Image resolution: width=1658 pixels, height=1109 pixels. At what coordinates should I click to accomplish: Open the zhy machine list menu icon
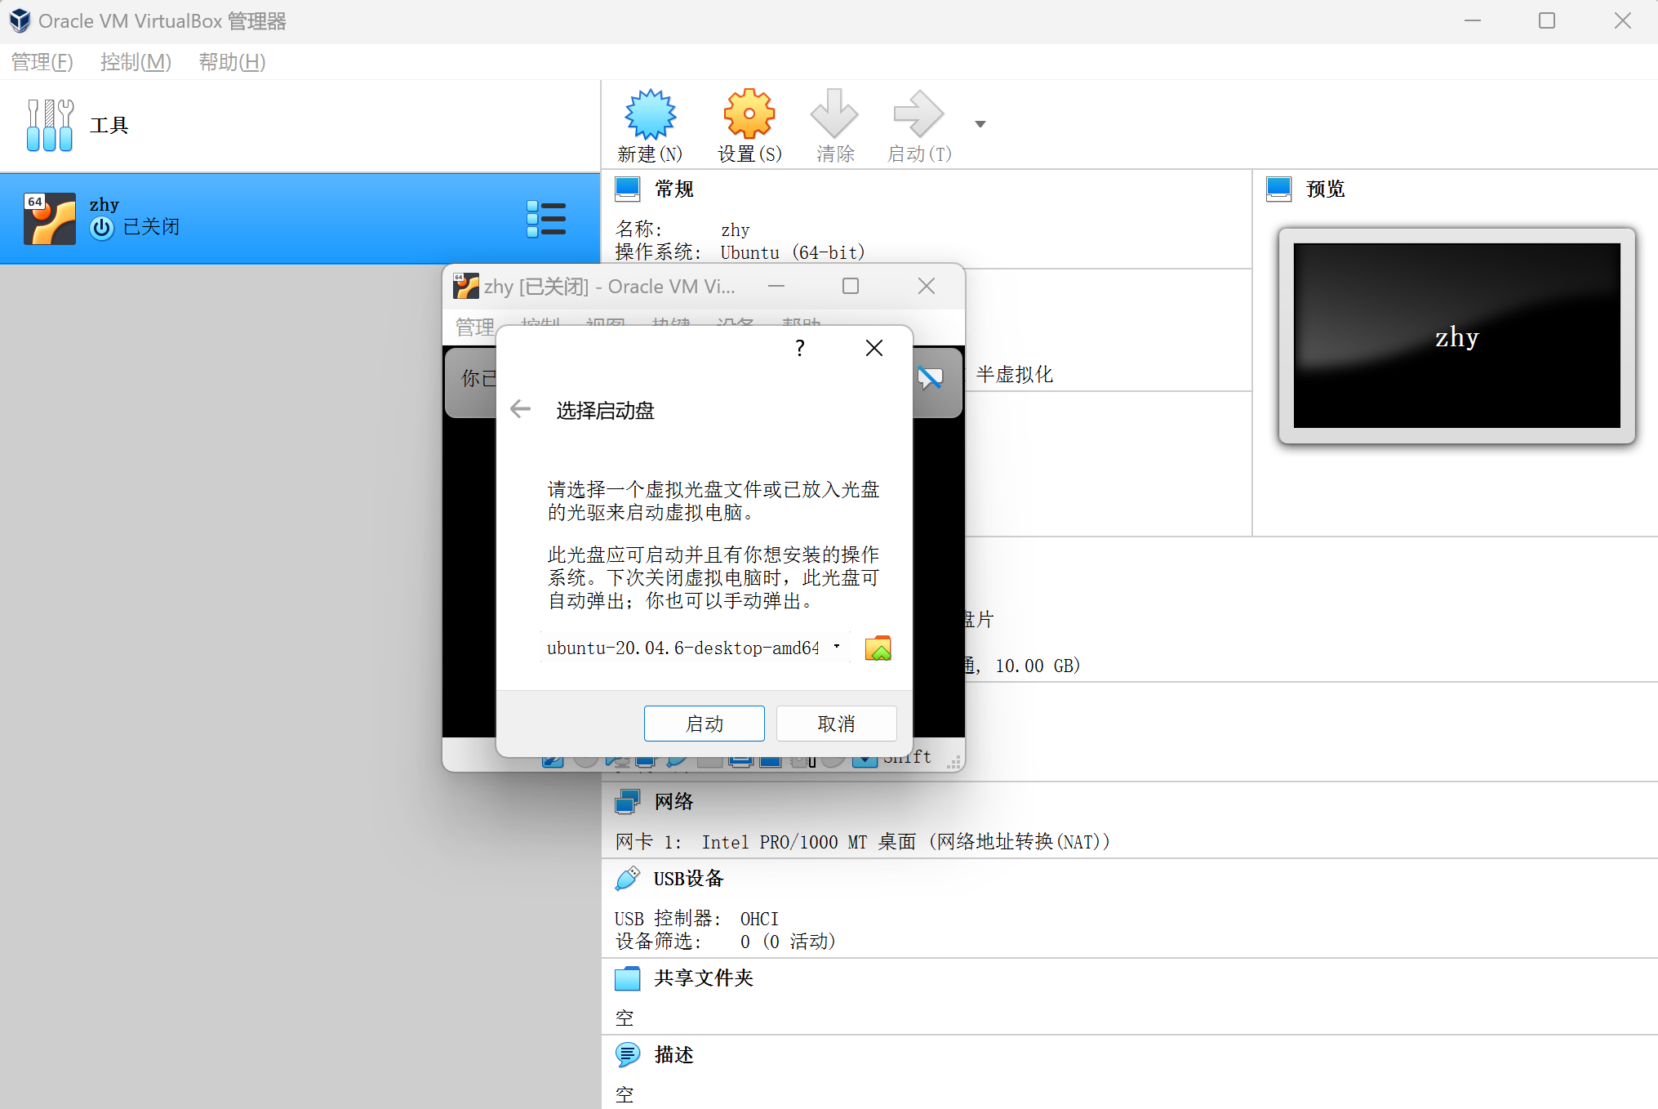coord(546,219)
